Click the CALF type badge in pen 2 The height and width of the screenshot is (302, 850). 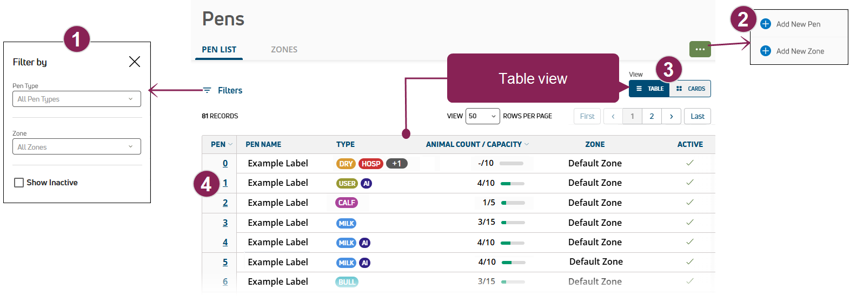click(347, 203)
